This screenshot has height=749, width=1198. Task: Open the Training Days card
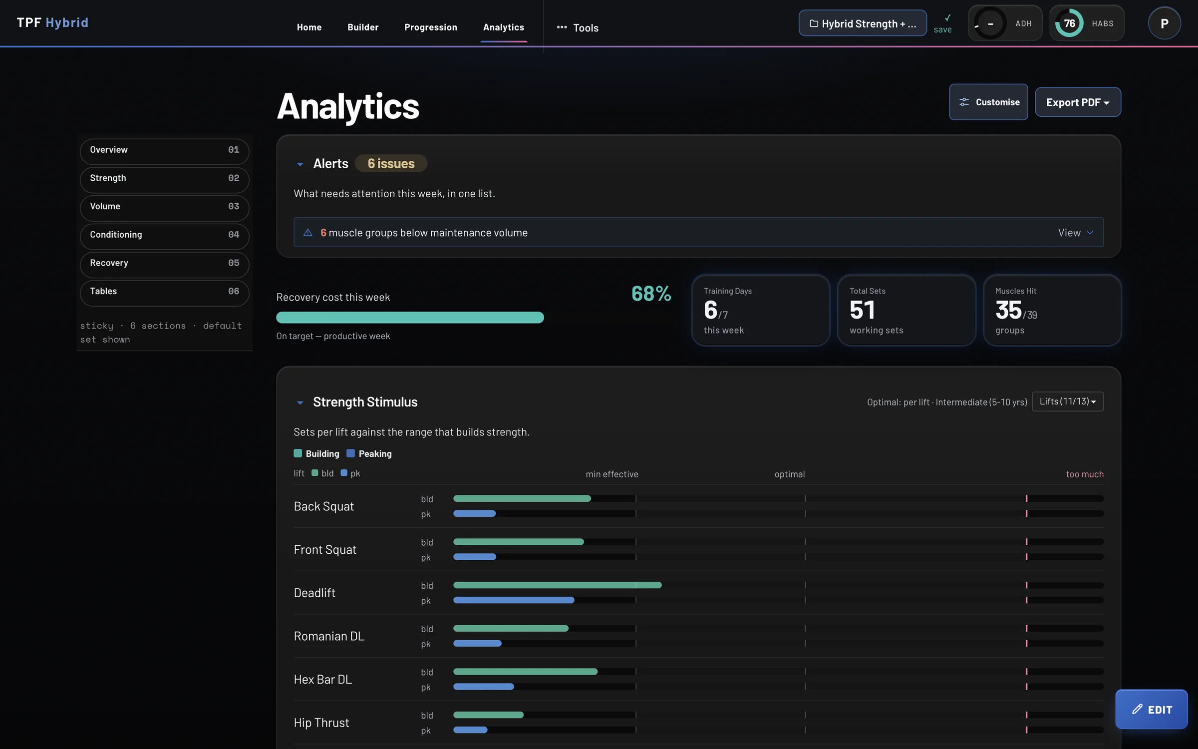pyautogui.click(x=761, y=310)
